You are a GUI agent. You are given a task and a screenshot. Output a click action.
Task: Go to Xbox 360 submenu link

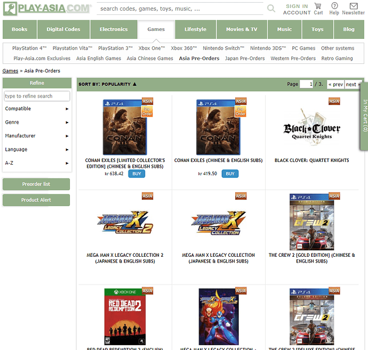[x=184, y=48]
